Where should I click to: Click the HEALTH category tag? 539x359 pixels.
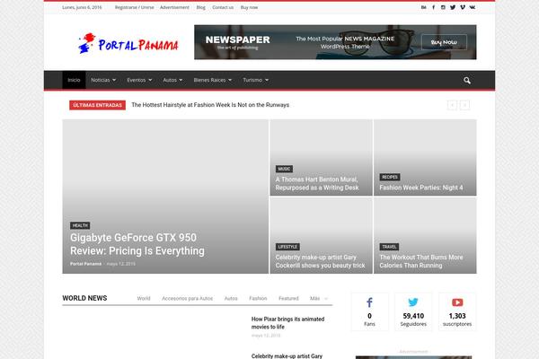click(x=80, y=225)
